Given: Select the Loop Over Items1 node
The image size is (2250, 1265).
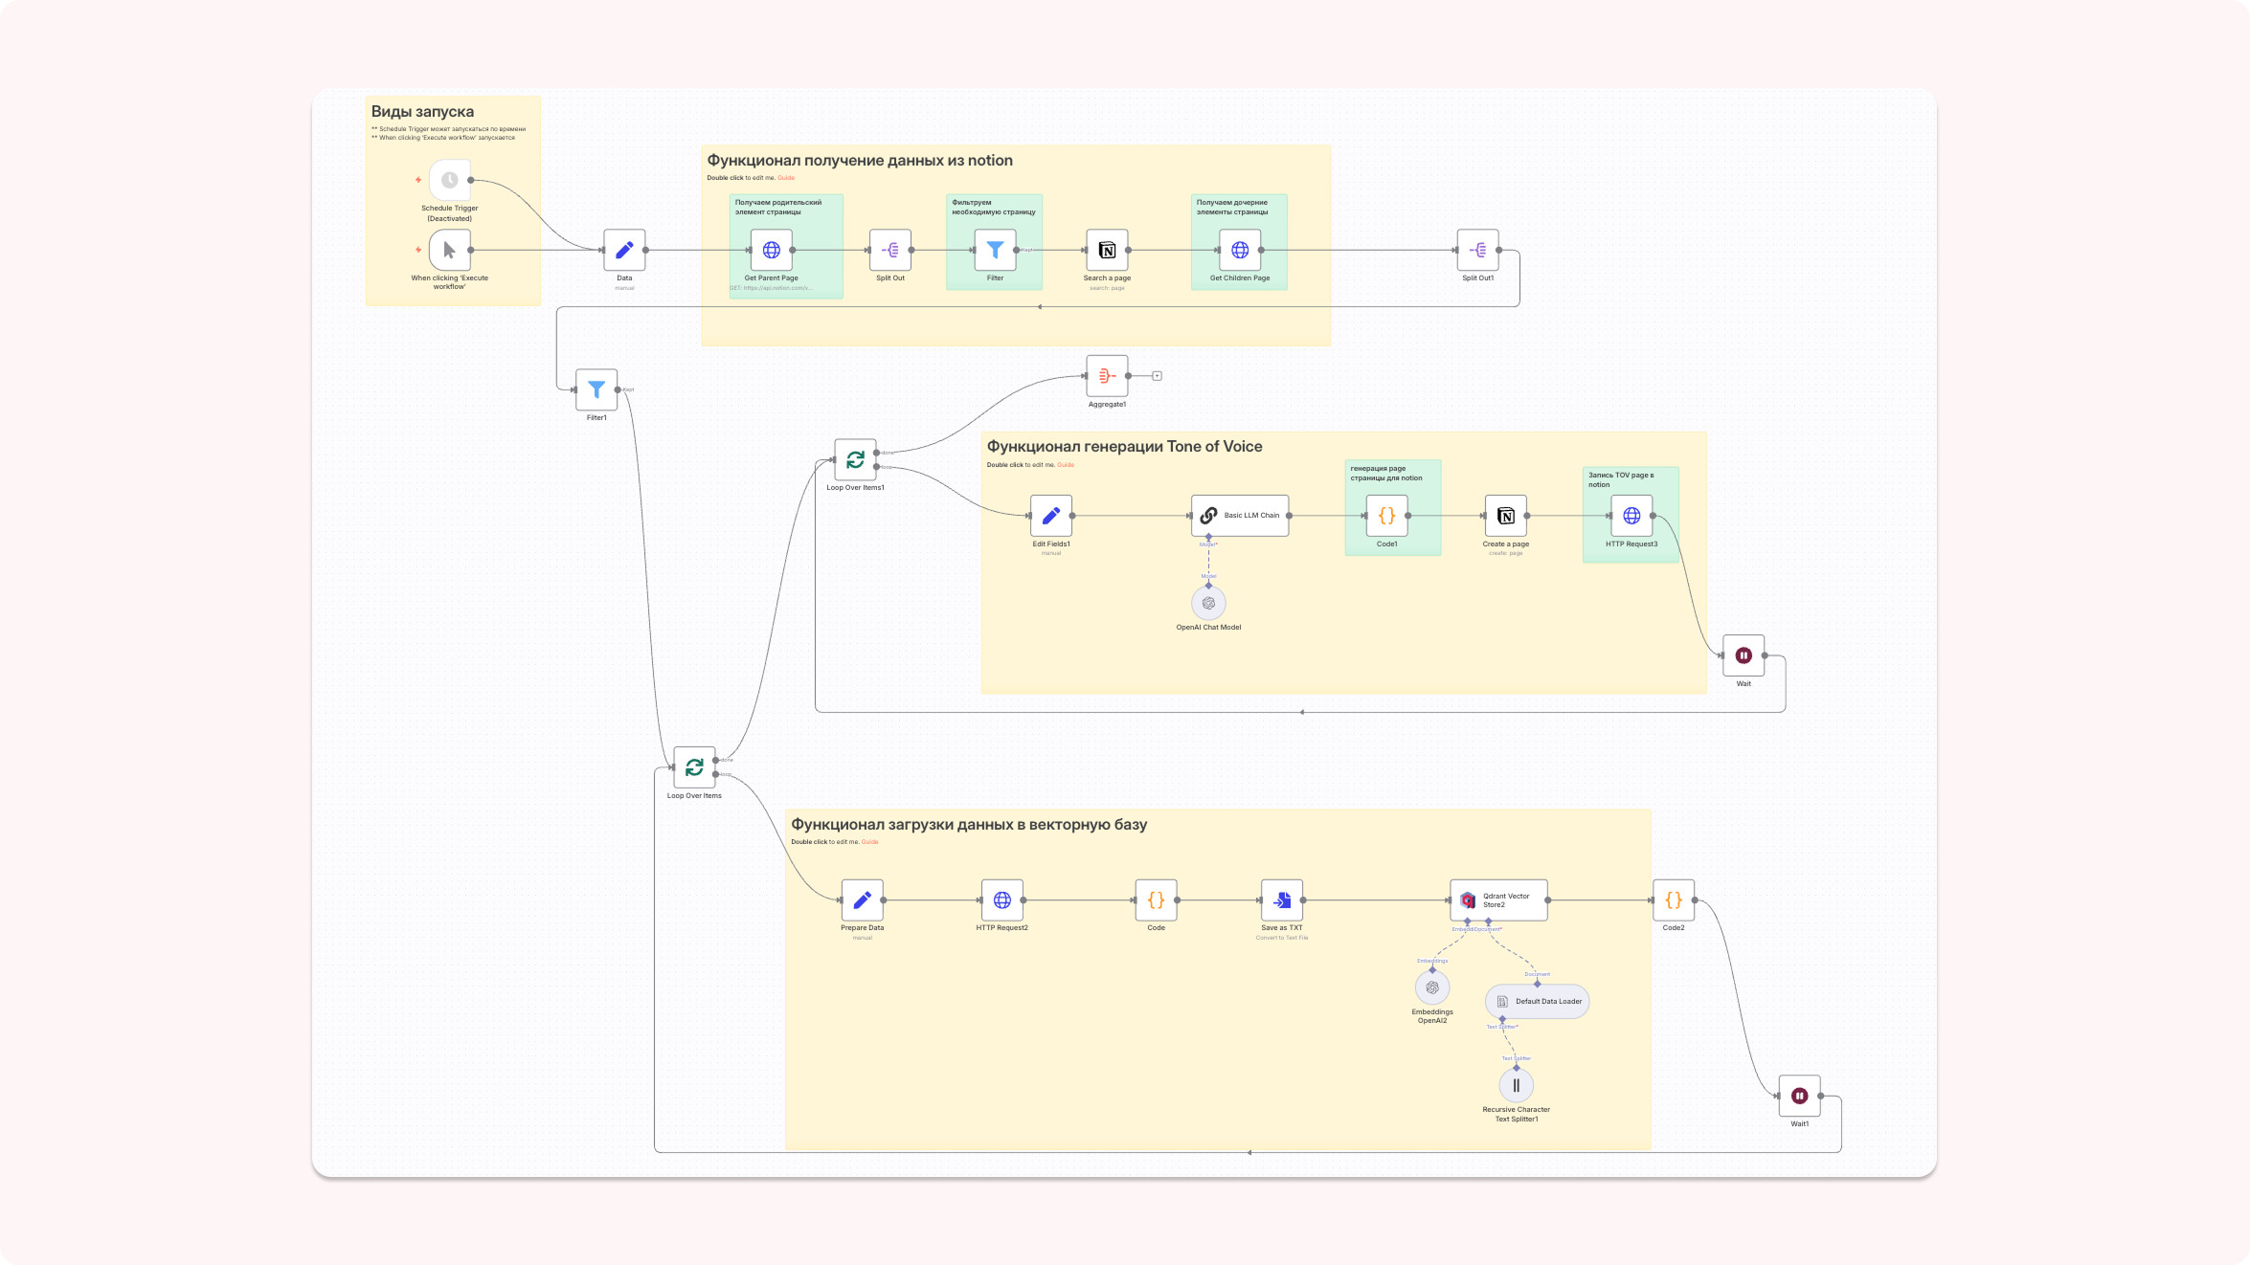Looking at the screenshot, I should click(x=855, y=460).
